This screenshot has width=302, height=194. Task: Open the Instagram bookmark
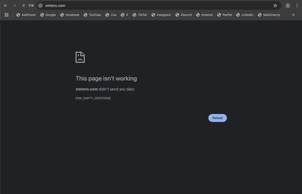point(161,15)
